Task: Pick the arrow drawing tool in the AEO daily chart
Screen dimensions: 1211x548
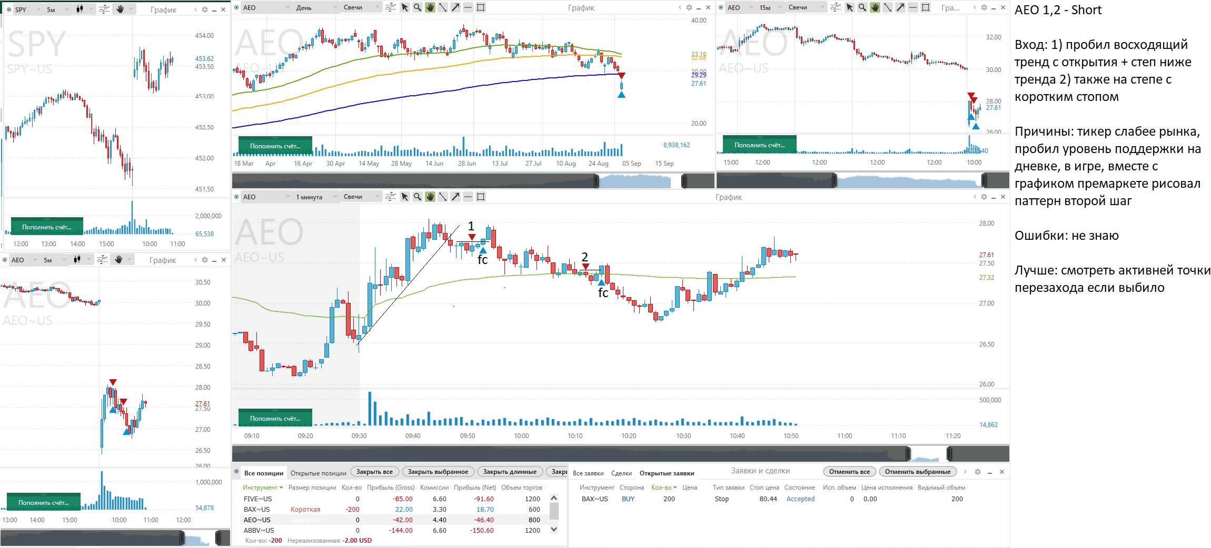Action: pos(455,7)
